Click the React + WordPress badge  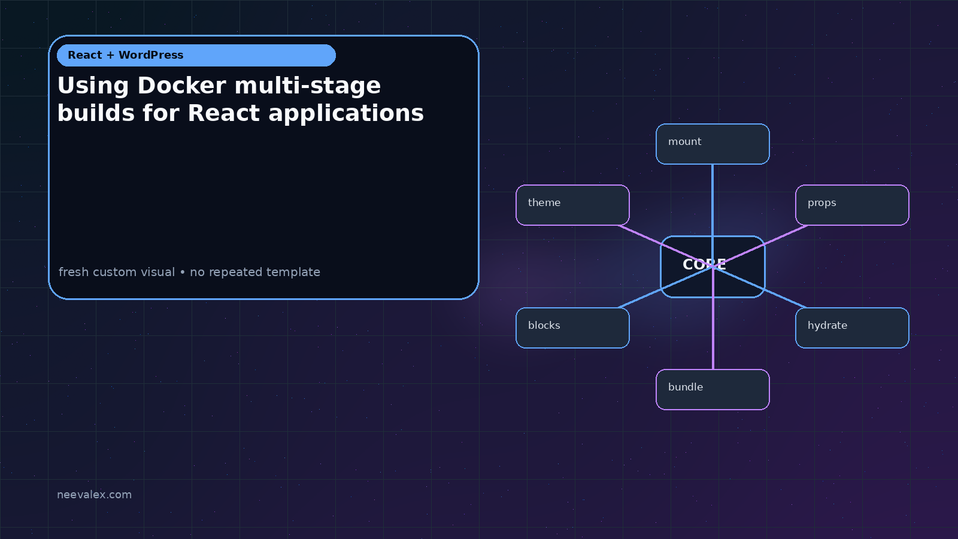pyautogui.click(x=196, y=55)
